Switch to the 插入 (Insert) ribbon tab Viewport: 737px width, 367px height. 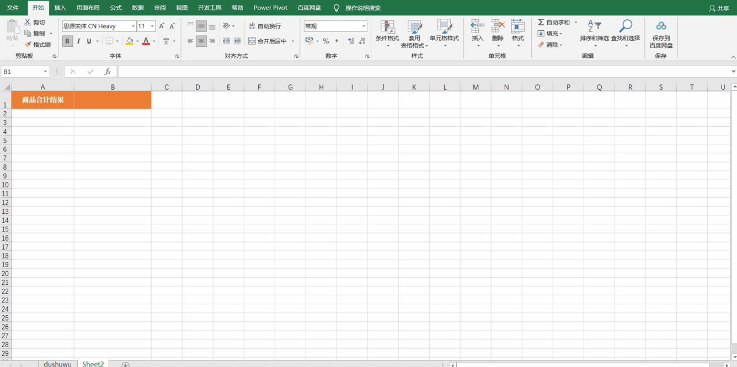(x=60, y=8)
